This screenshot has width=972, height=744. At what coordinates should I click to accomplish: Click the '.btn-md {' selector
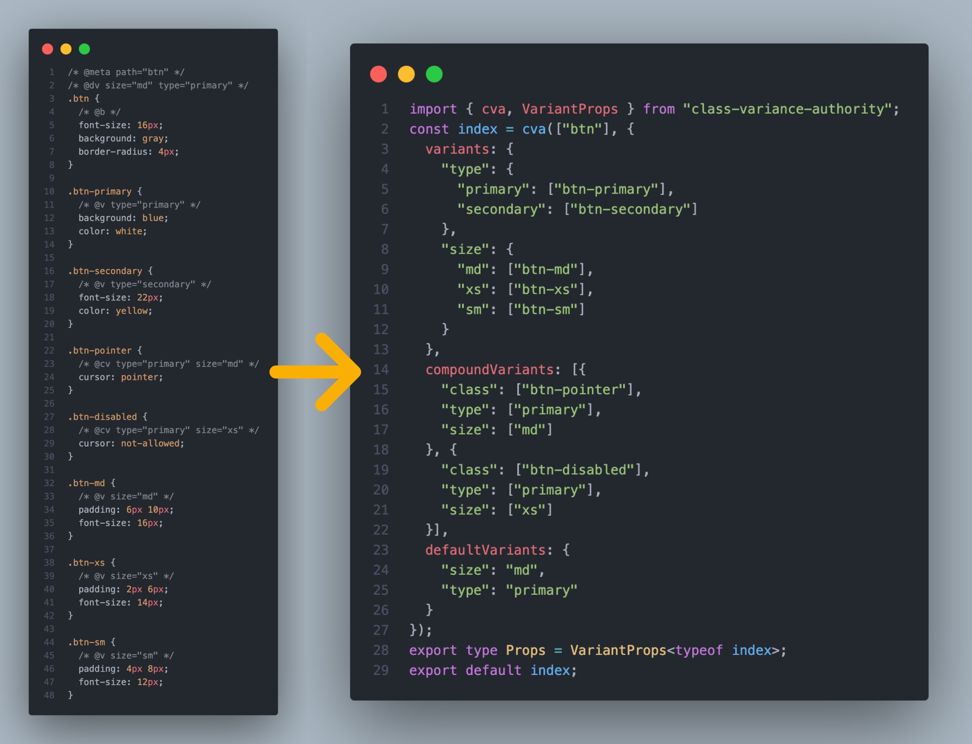92,483
